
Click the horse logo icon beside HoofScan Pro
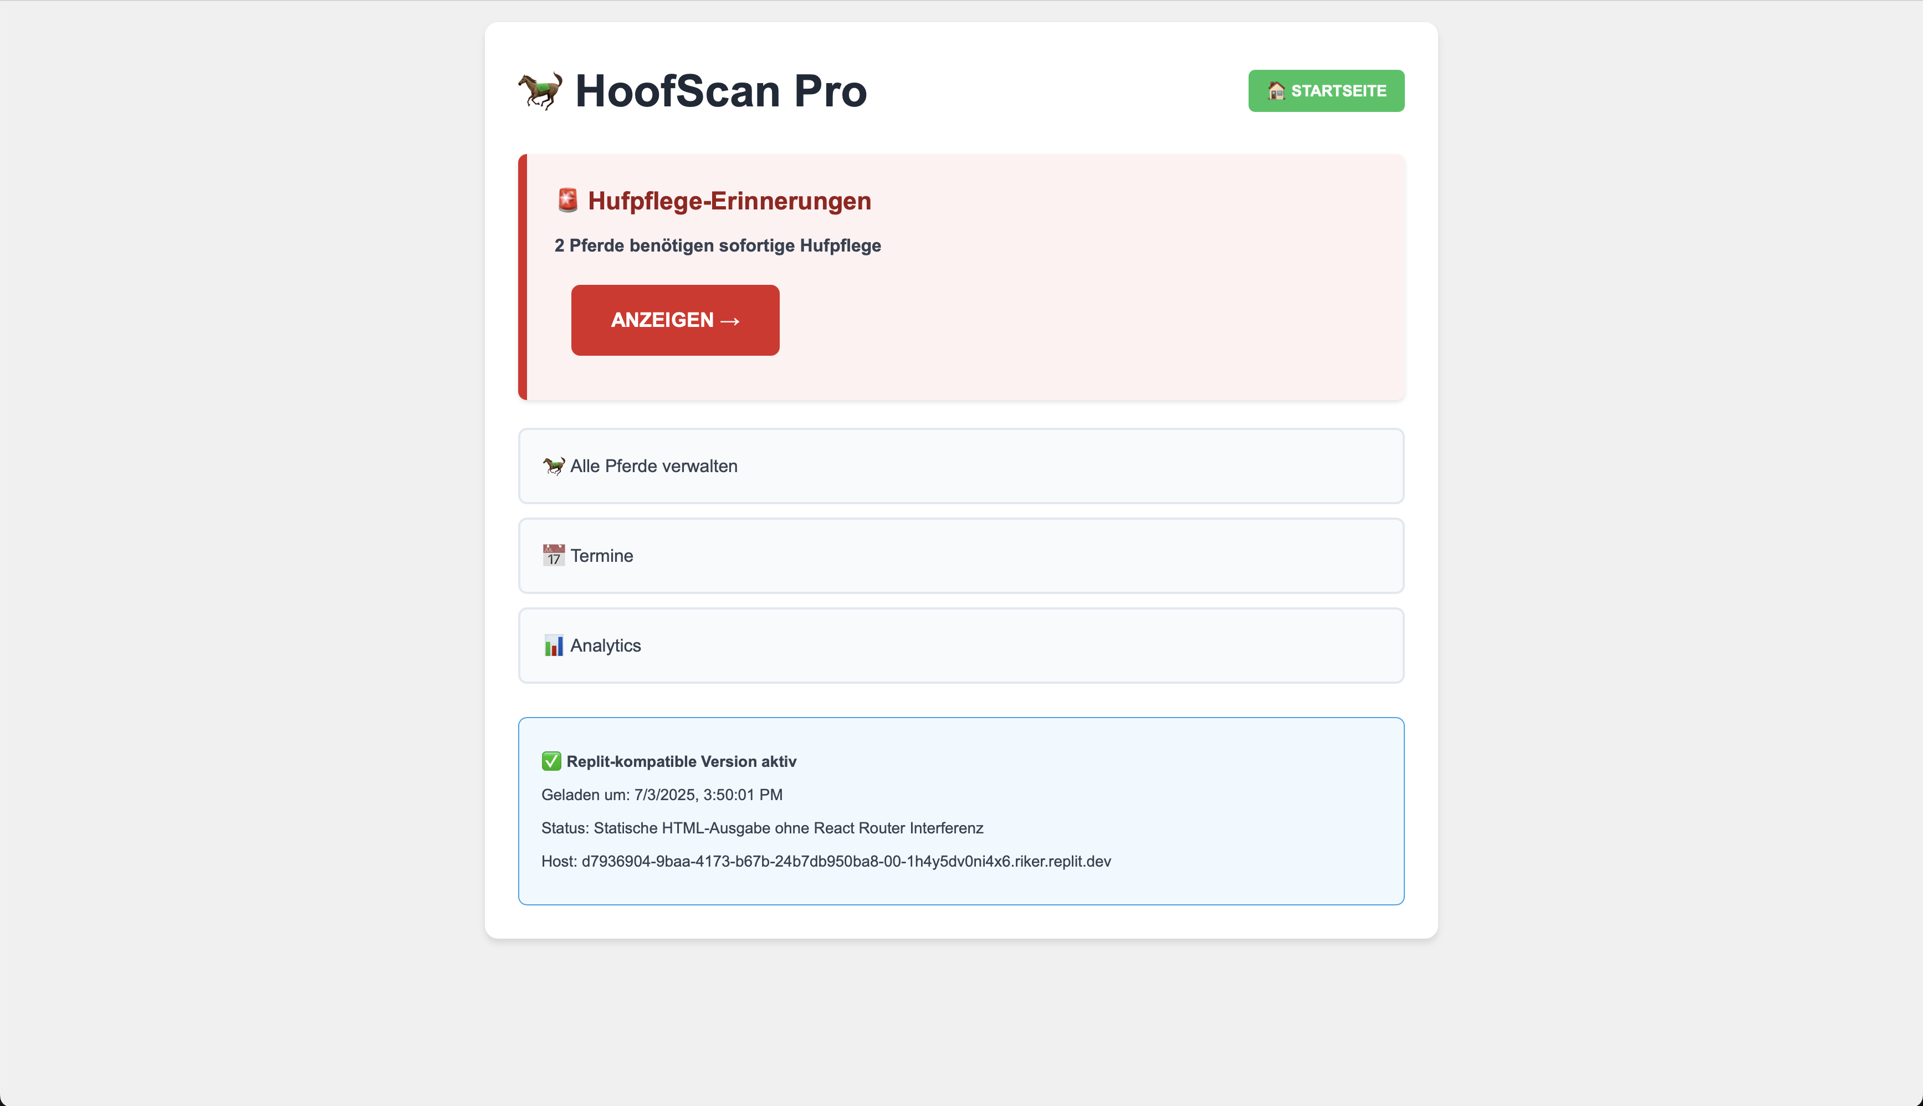click(x=541, y=91)
